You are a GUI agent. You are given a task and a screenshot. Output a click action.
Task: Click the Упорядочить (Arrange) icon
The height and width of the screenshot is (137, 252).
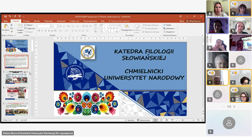tap(127, 26)
